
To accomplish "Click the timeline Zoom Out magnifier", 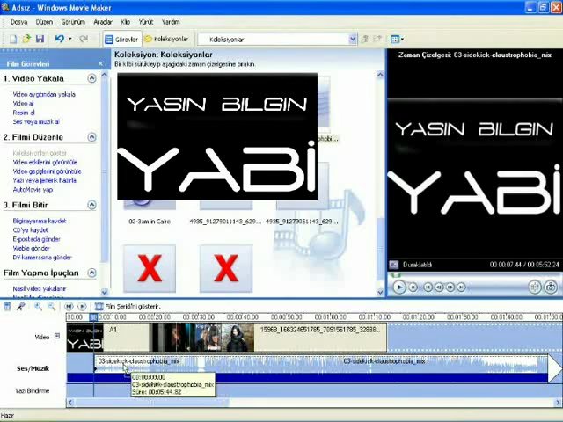I will [51, 307].
